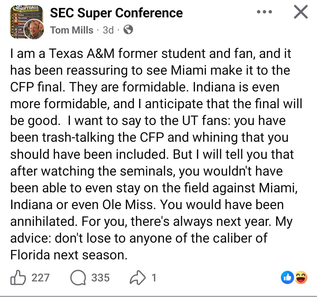
Task: Click the blue like reaction badge
Action: pyautogui.click(x=287, y=278)
